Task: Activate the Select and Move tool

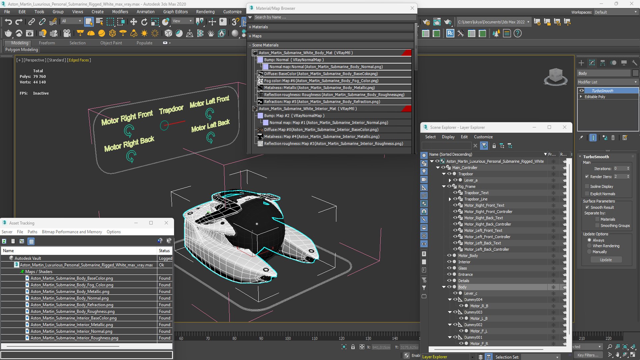Action: 133,22
